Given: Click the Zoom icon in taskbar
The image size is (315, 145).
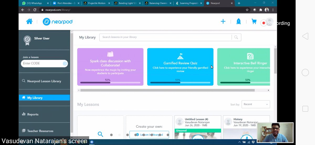Looking at the screenshot, I should pos(92,142).
